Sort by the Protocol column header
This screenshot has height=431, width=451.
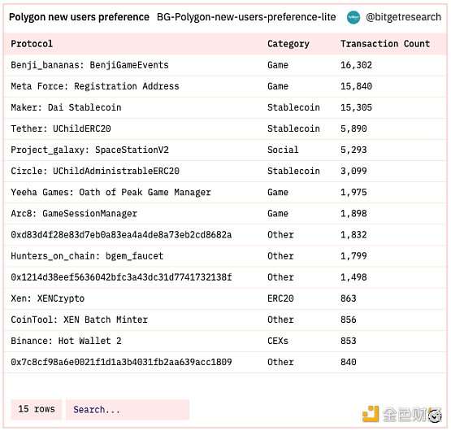(32, 44)
